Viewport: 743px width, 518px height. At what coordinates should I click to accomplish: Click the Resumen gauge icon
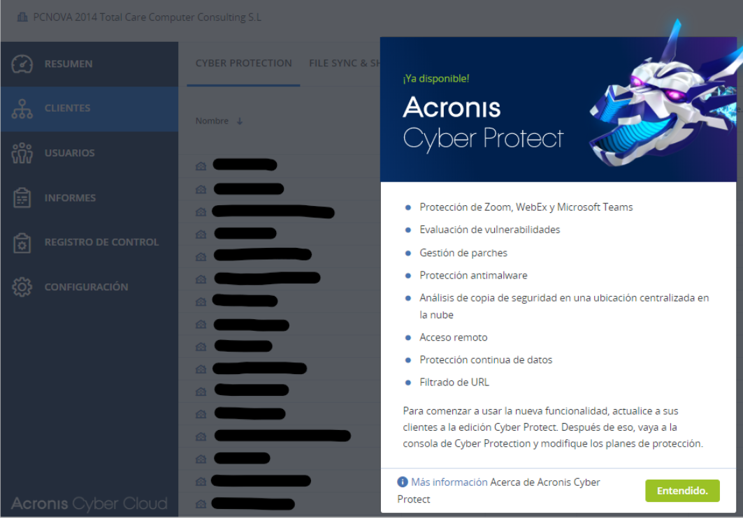click(x=22, y=64)
